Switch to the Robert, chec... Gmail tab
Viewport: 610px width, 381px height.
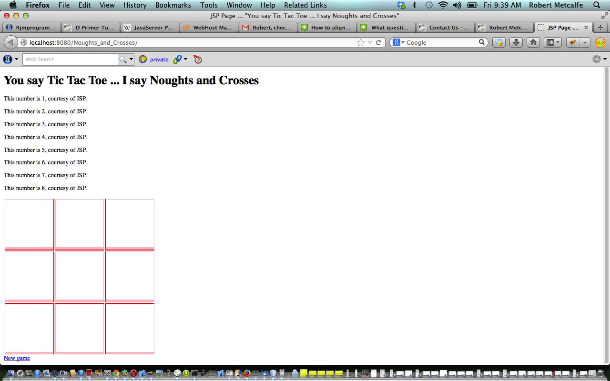point(268,28)
